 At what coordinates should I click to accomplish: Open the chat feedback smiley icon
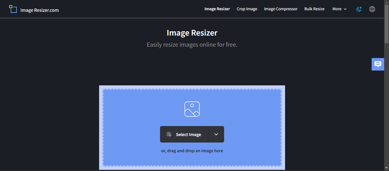coord(378,64)
